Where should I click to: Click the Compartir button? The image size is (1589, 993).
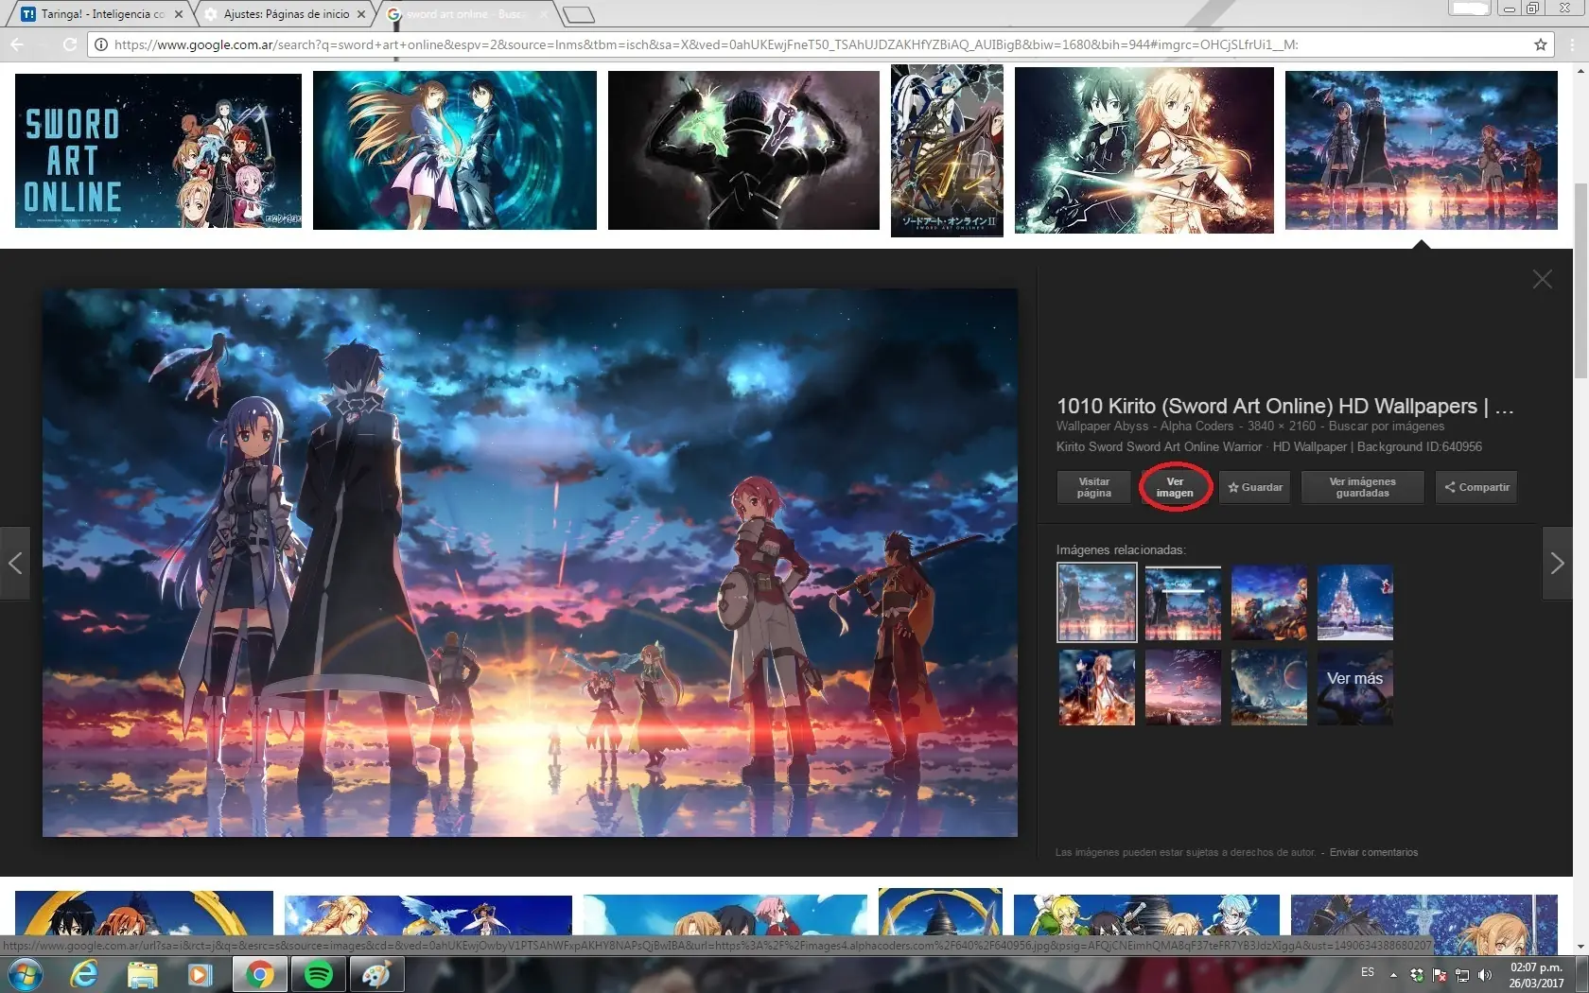tap(1476, 487)
